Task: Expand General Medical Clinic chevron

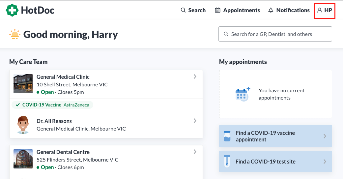Action: 195,76
